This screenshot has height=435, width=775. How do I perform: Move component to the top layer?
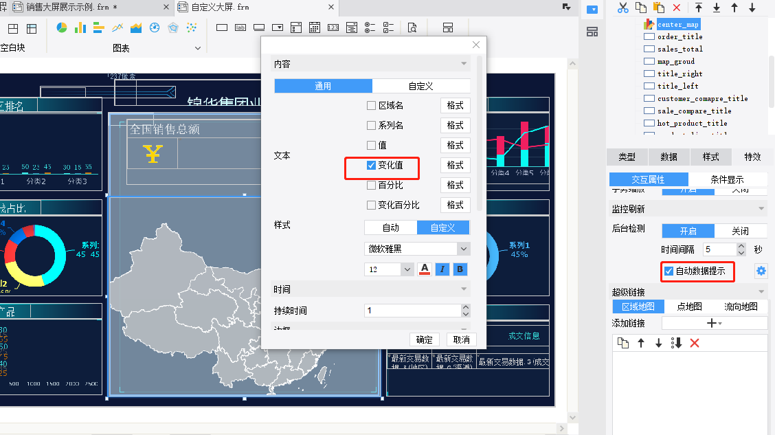698,8
